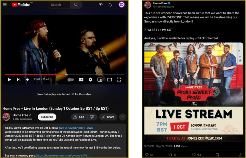This screenshot has height=158, width=246.
Task: Mute the video volume
Action: [27, 79]
